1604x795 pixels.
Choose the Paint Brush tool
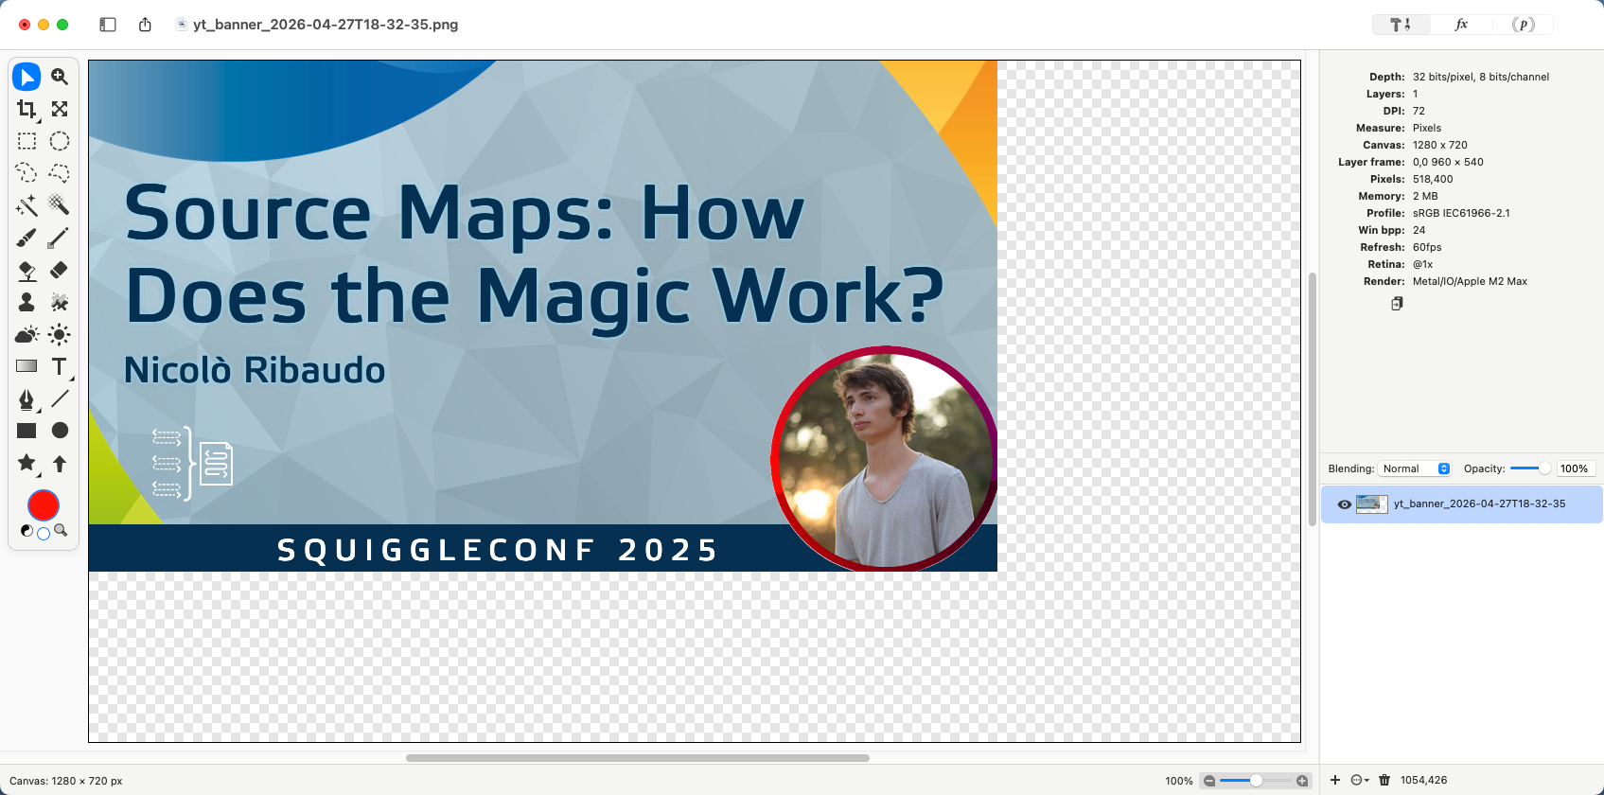point(26,238)
